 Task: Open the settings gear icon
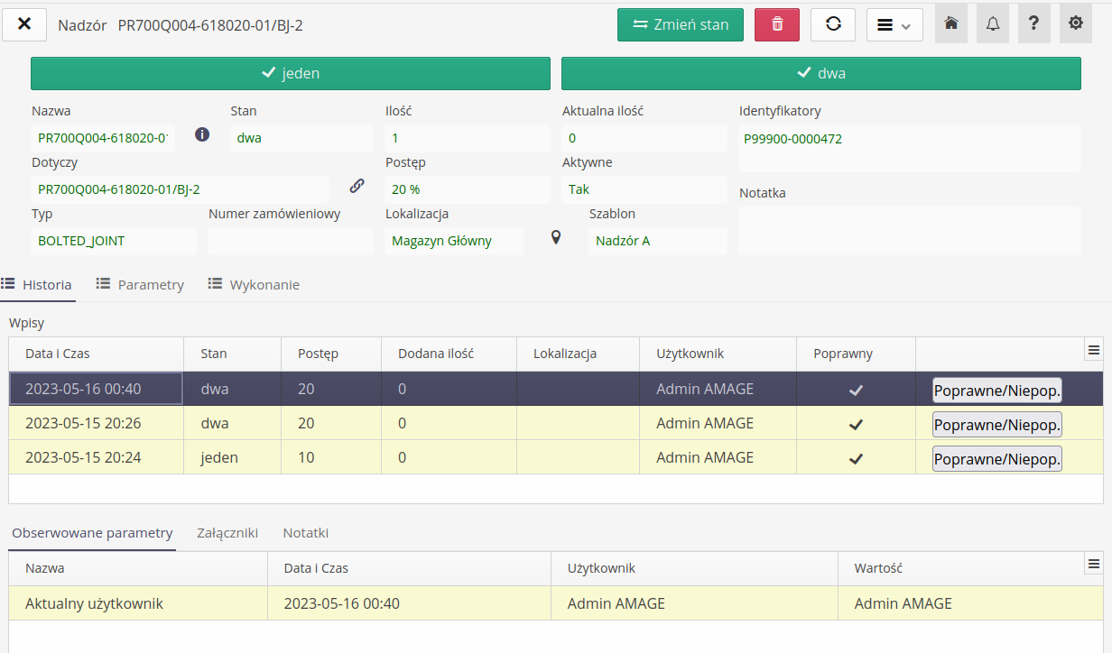pyautogui.click(x=1075, y=24)
